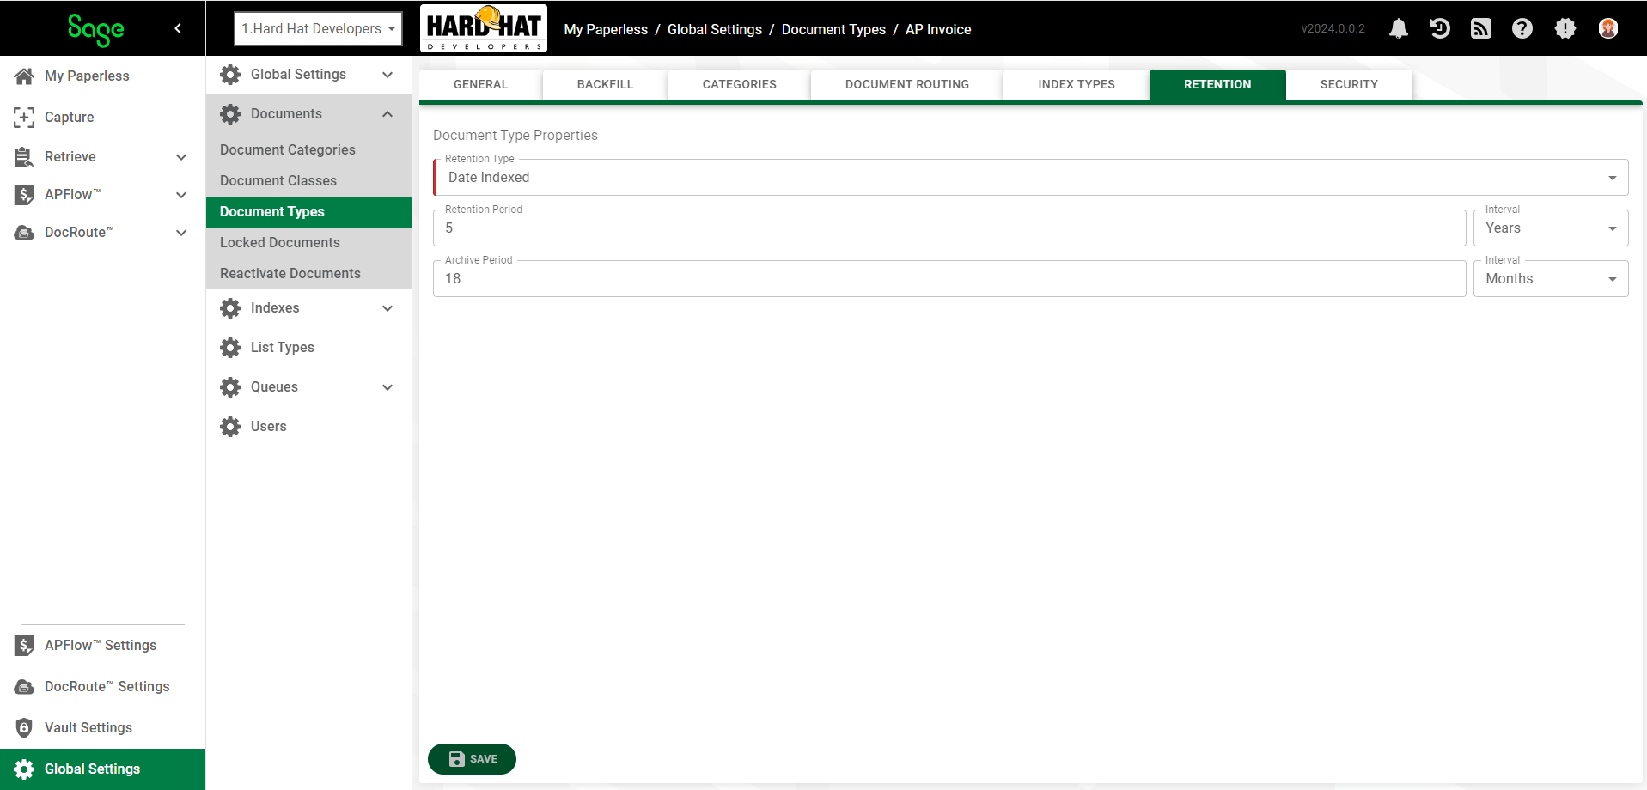The image size is (1647, 790).
Task: Expand the Global Settings submenu chevron
Action: click(x=387, y=75)
